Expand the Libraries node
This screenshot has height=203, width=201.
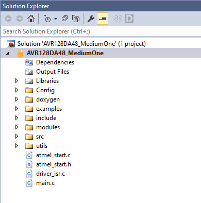tap(16, 81)
